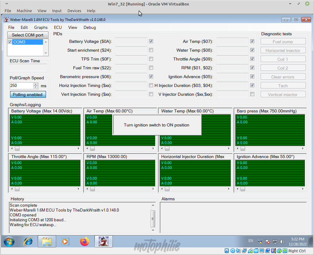Click VirtualBox mouse integration indicator
Image resolution: width=314 pixels, height=255 pixels.
tap(279, 251)
